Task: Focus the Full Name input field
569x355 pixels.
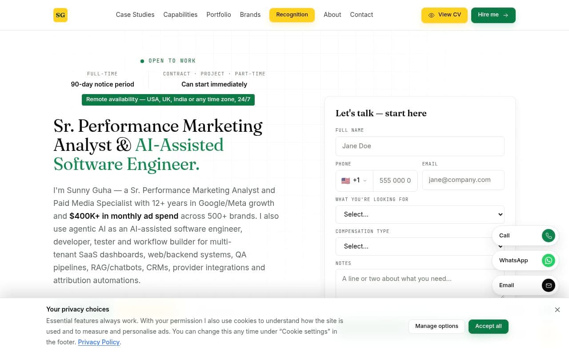Action: pos(420,146)
